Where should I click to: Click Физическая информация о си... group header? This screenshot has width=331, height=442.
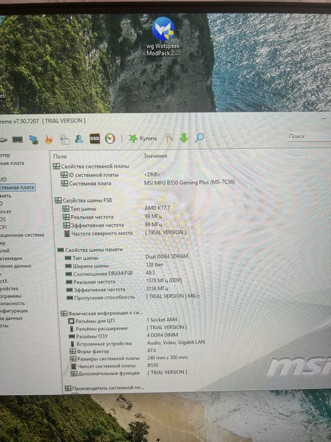[102, 313]
